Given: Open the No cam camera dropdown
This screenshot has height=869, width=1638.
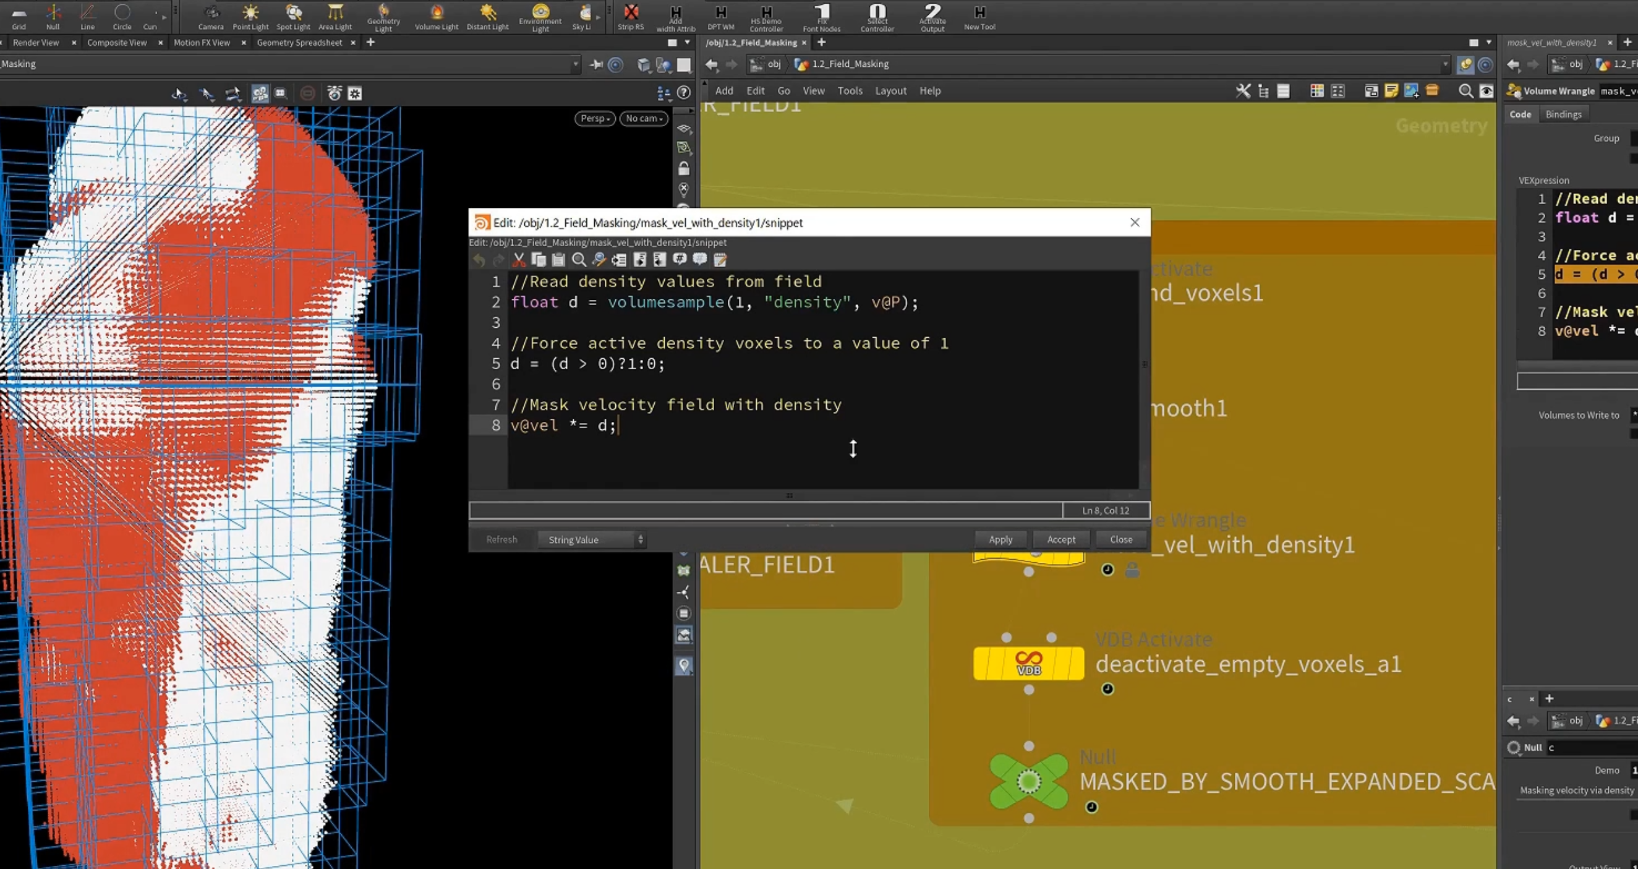Looking at the screenshot, I should pyautogui.click(x=644, y=118).
